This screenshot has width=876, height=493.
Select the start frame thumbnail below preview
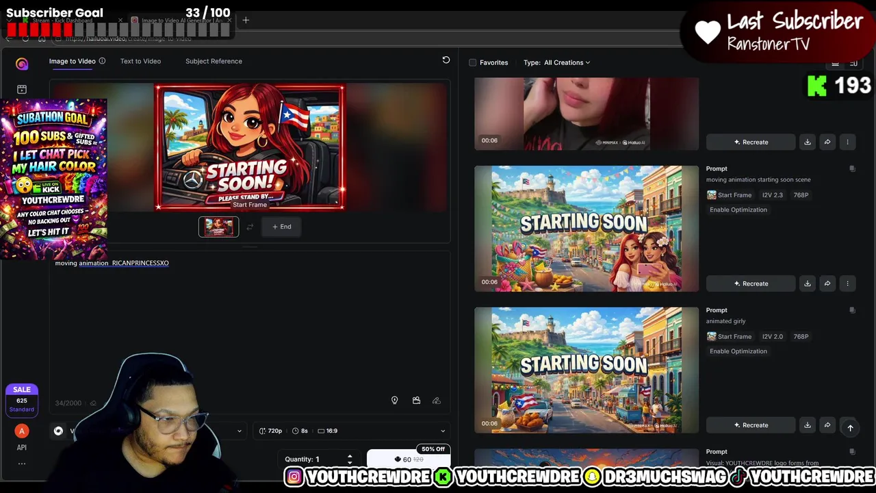[x=219, y=227]
